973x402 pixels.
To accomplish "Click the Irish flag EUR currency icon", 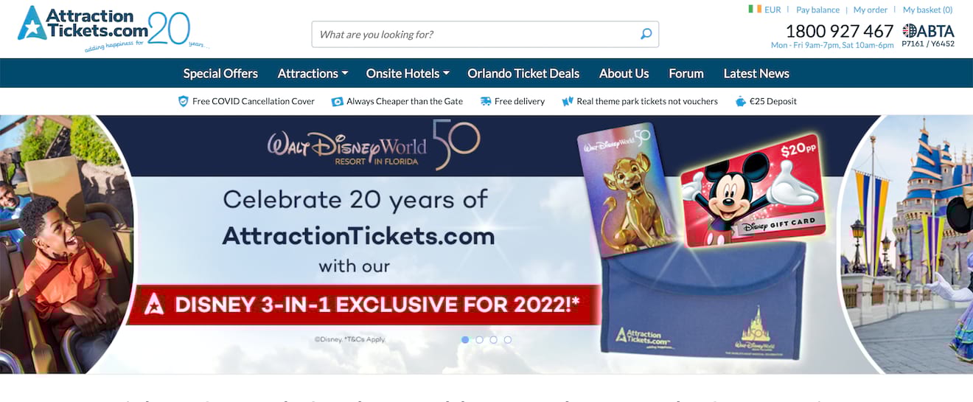I will [755, 10].
